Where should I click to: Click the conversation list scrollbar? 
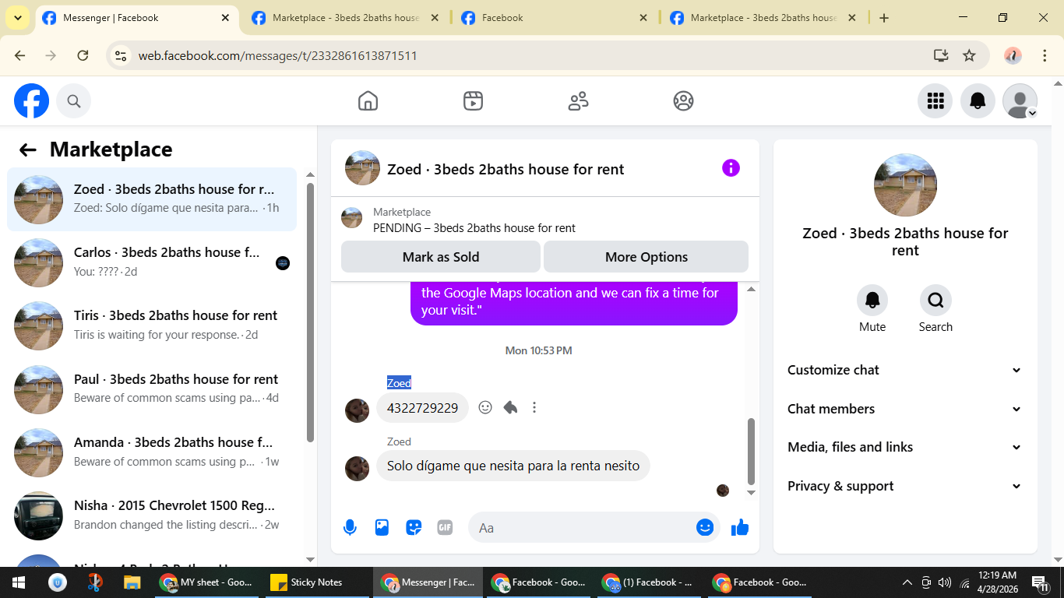click(x=311, y=311)
